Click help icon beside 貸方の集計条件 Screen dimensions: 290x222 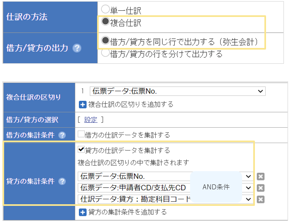click(62, 181)
